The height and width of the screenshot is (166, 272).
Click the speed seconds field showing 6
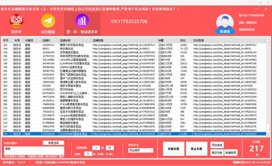coord(88,154)
